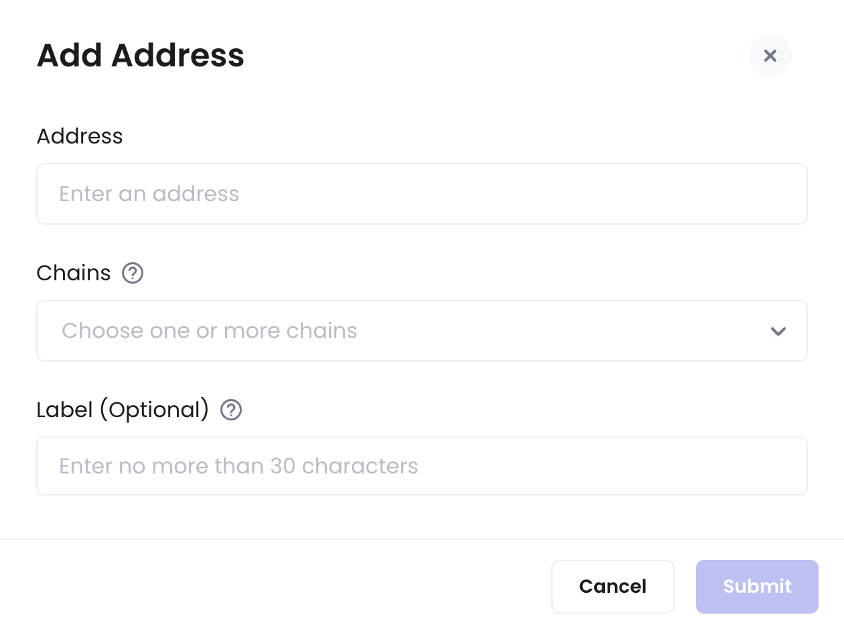Click the help icon next to Chains

[133, 273]
